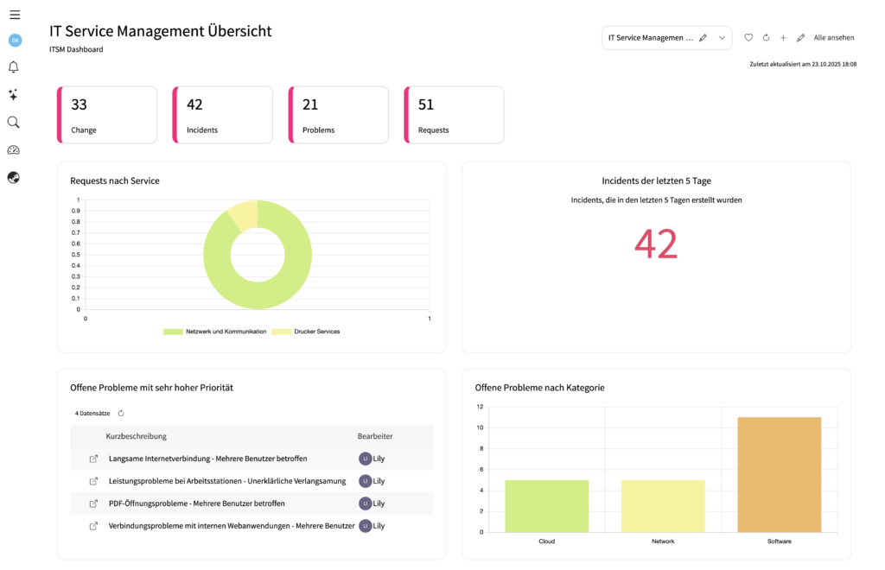Click the AI sparkle assistant icon
Image resolution: width=885 pixels, height=570 pixels.
14,95
